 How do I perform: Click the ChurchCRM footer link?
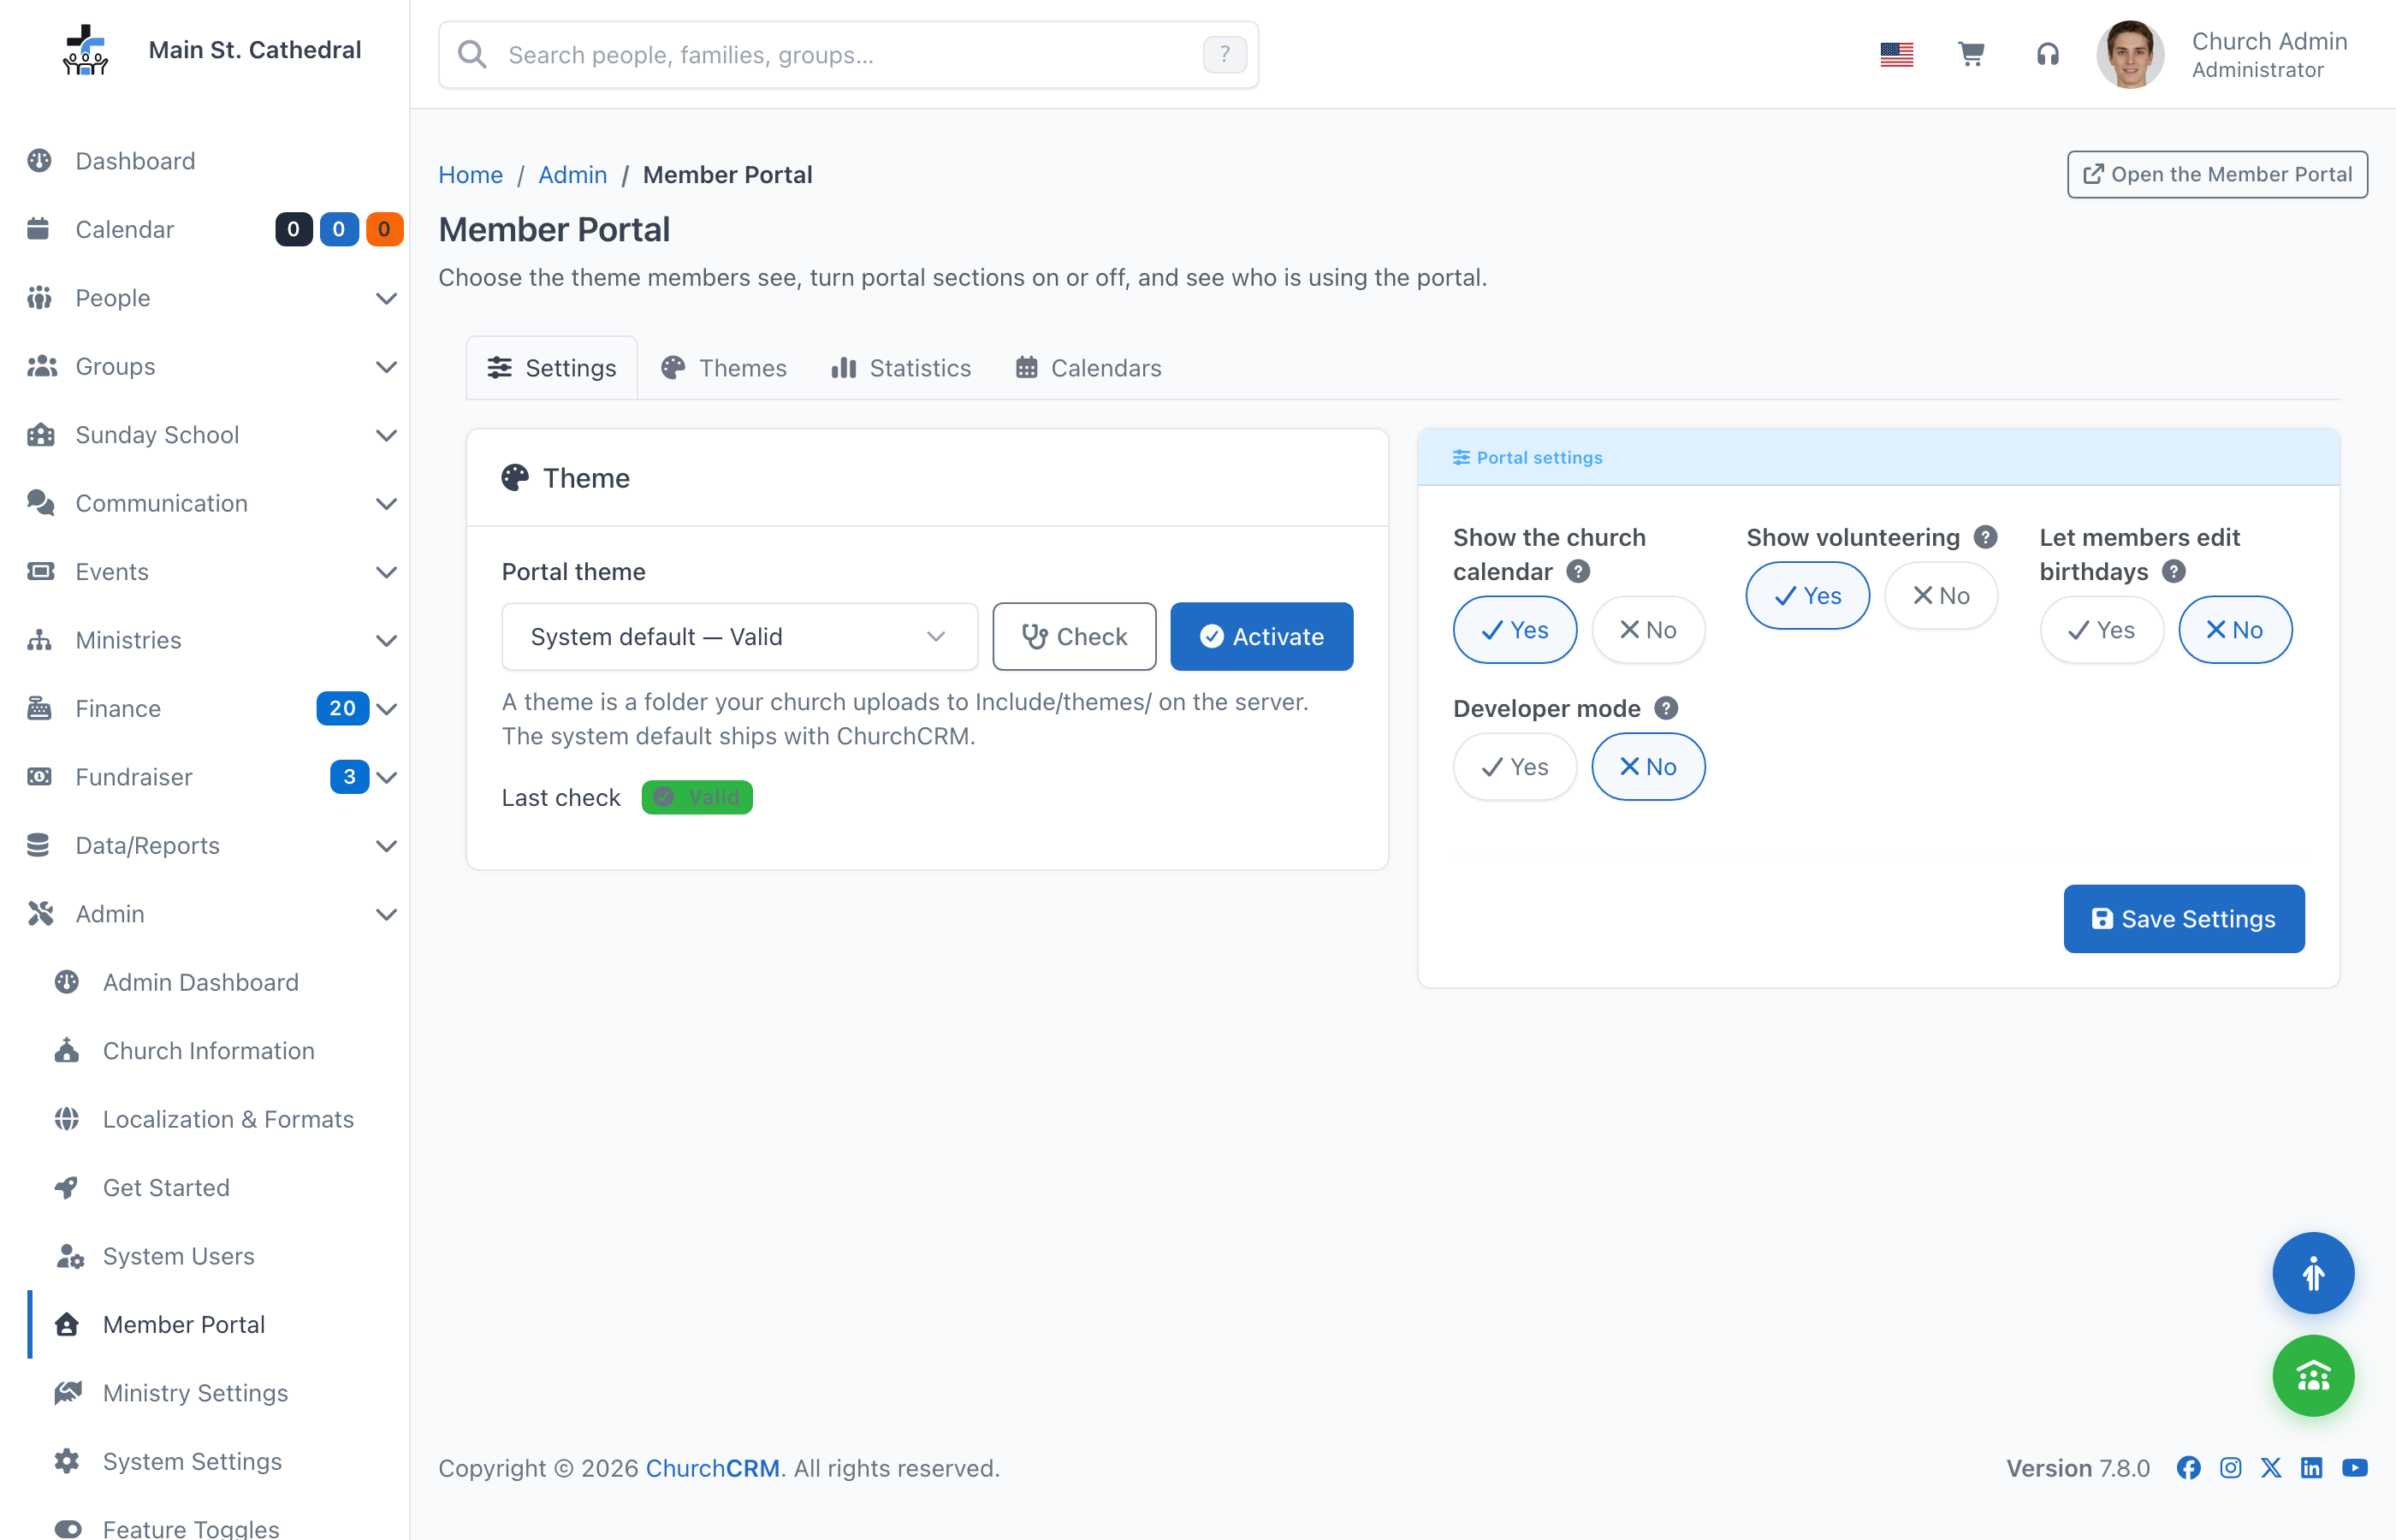tap(712, 1467)
